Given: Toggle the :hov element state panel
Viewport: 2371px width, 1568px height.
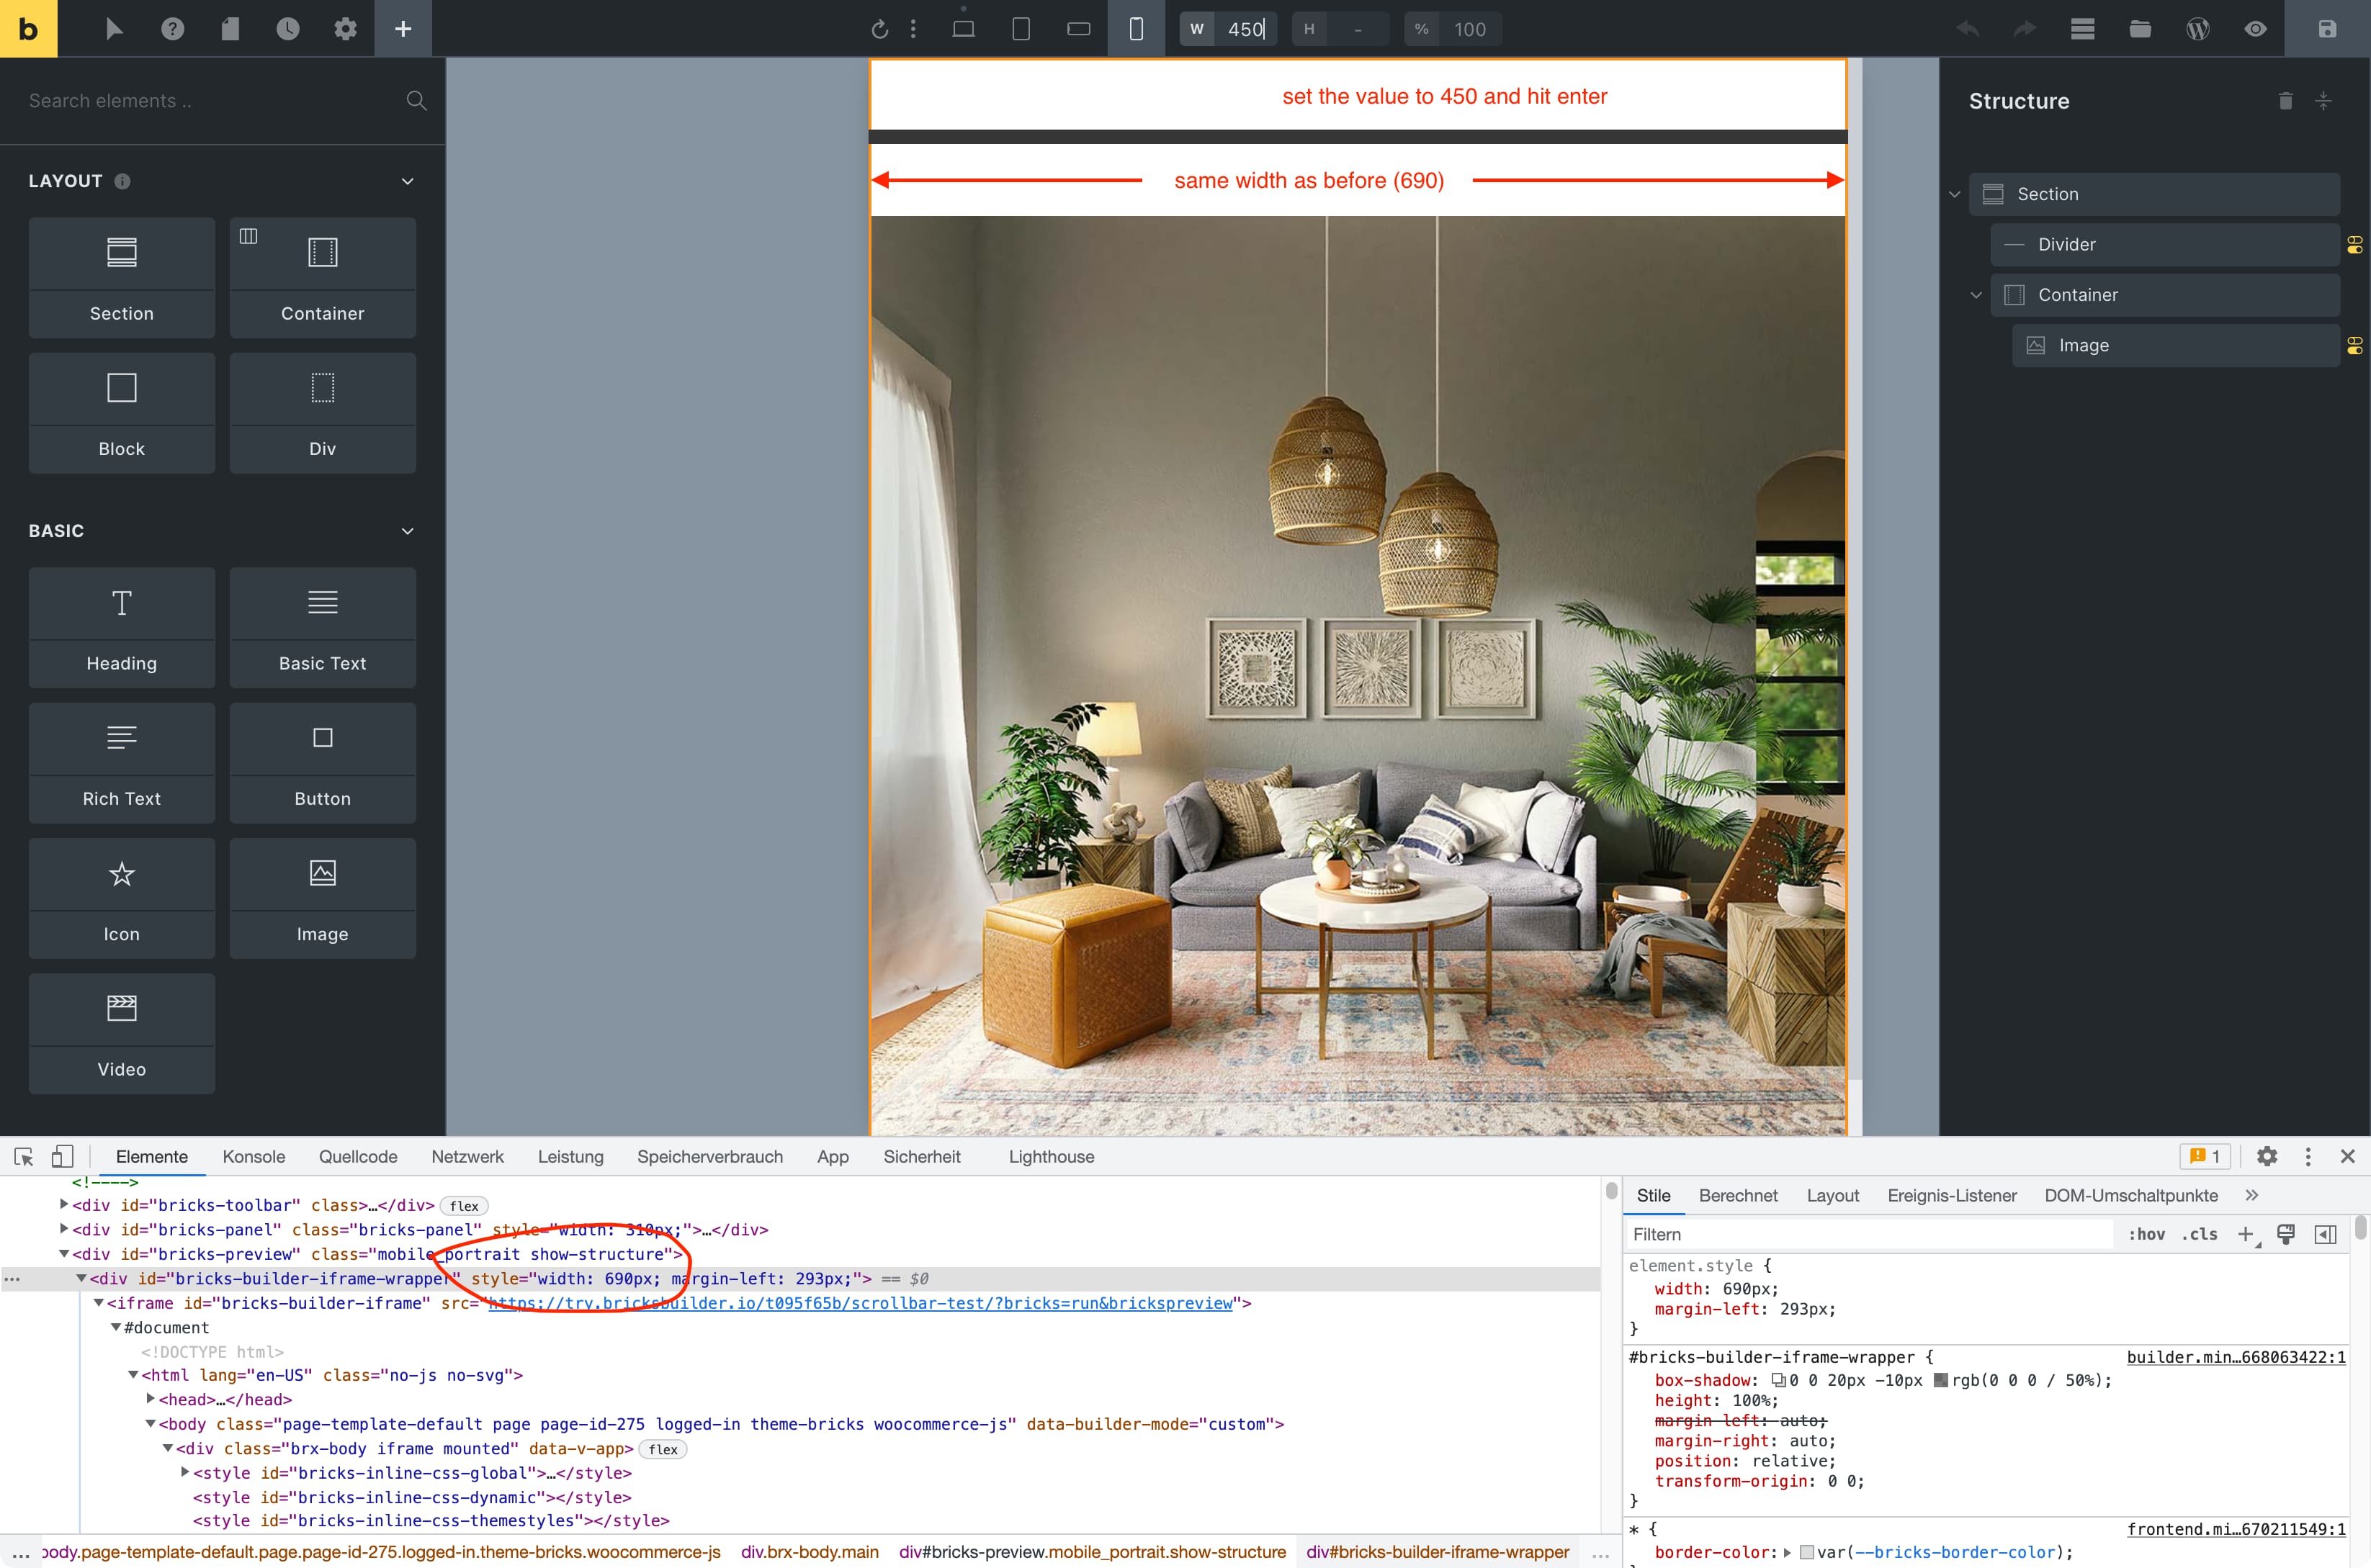Looking at the screenshot, I should pyautogui.click(x=2146, y=1234).
